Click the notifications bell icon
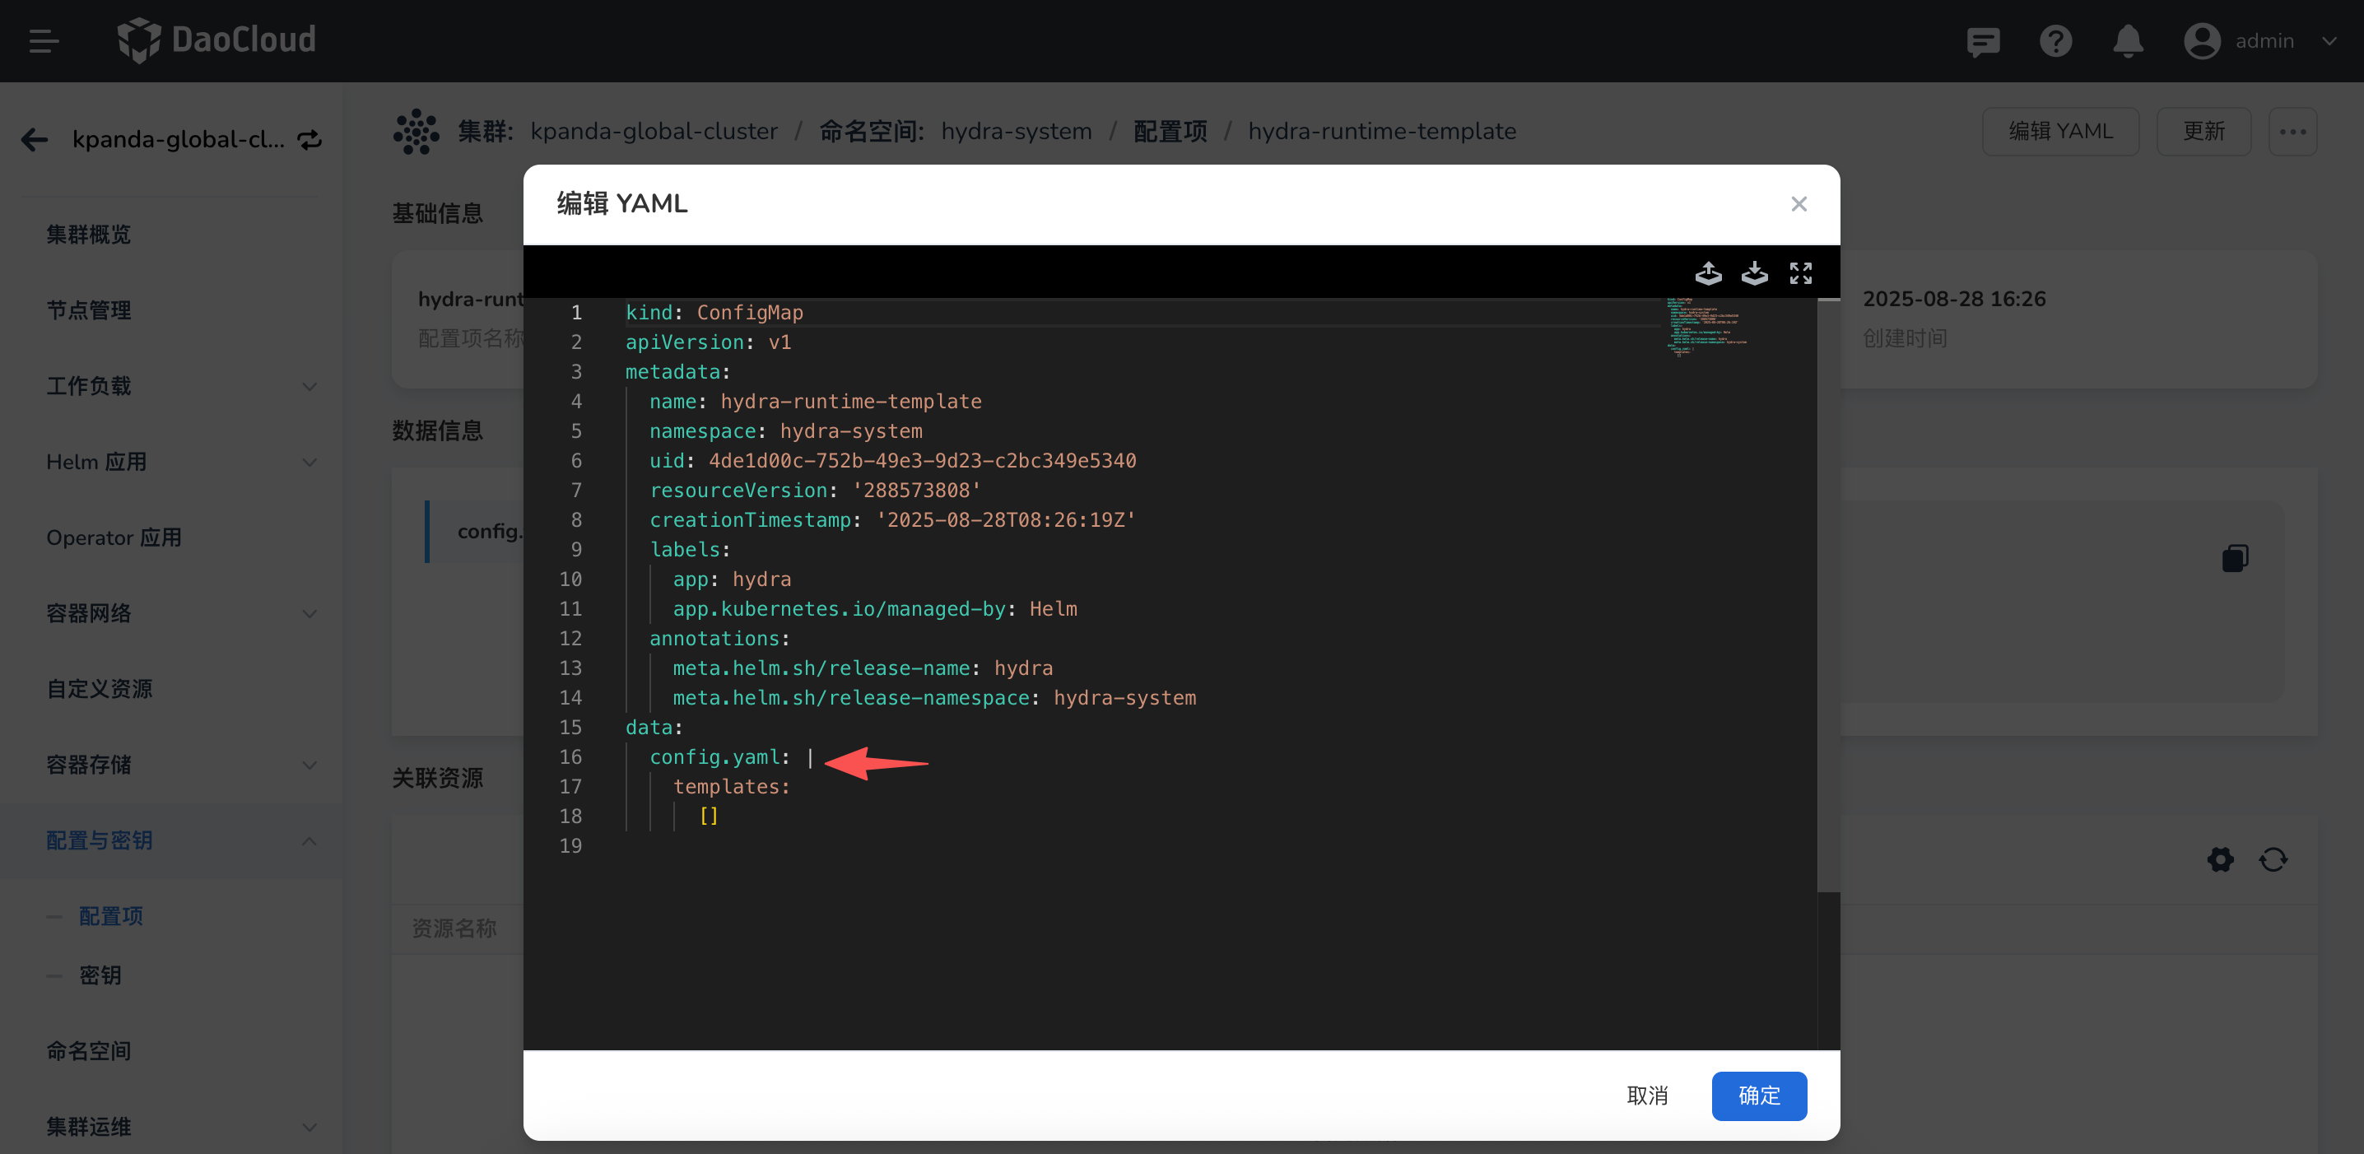Image resolution: width=2364 pixels, height=1154 pixels. (x=2127, y=41)
